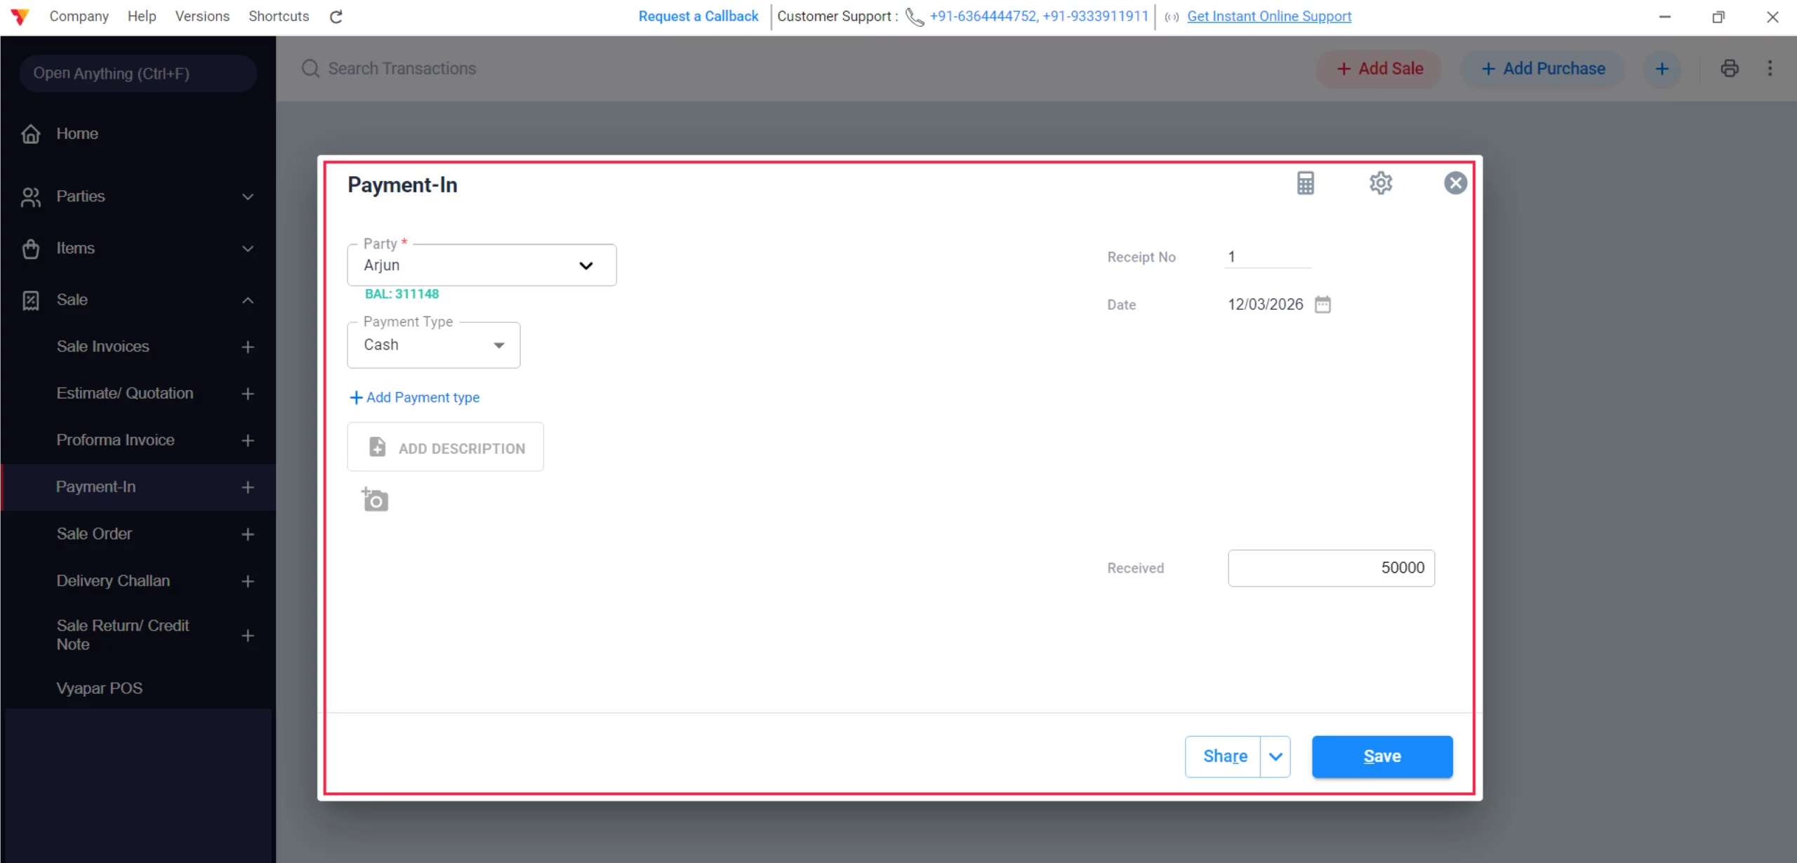Expand the Parties sidebar section
This screenshot has width=1797, height=863.
[247, 197]
